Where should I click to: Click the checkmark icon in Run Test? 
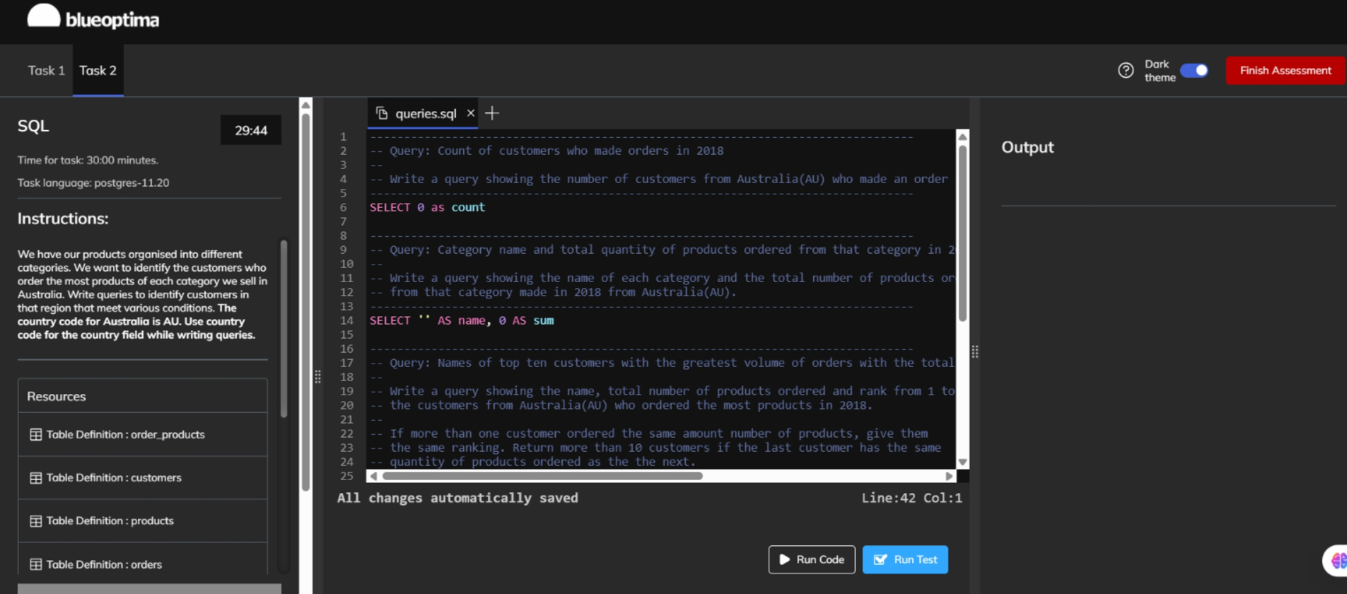(880, 559)
